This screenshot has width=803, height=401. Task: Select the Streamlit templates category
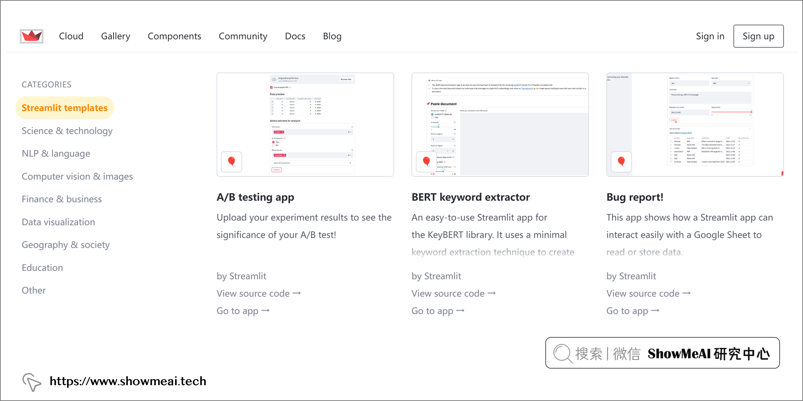tap(65, 108)
